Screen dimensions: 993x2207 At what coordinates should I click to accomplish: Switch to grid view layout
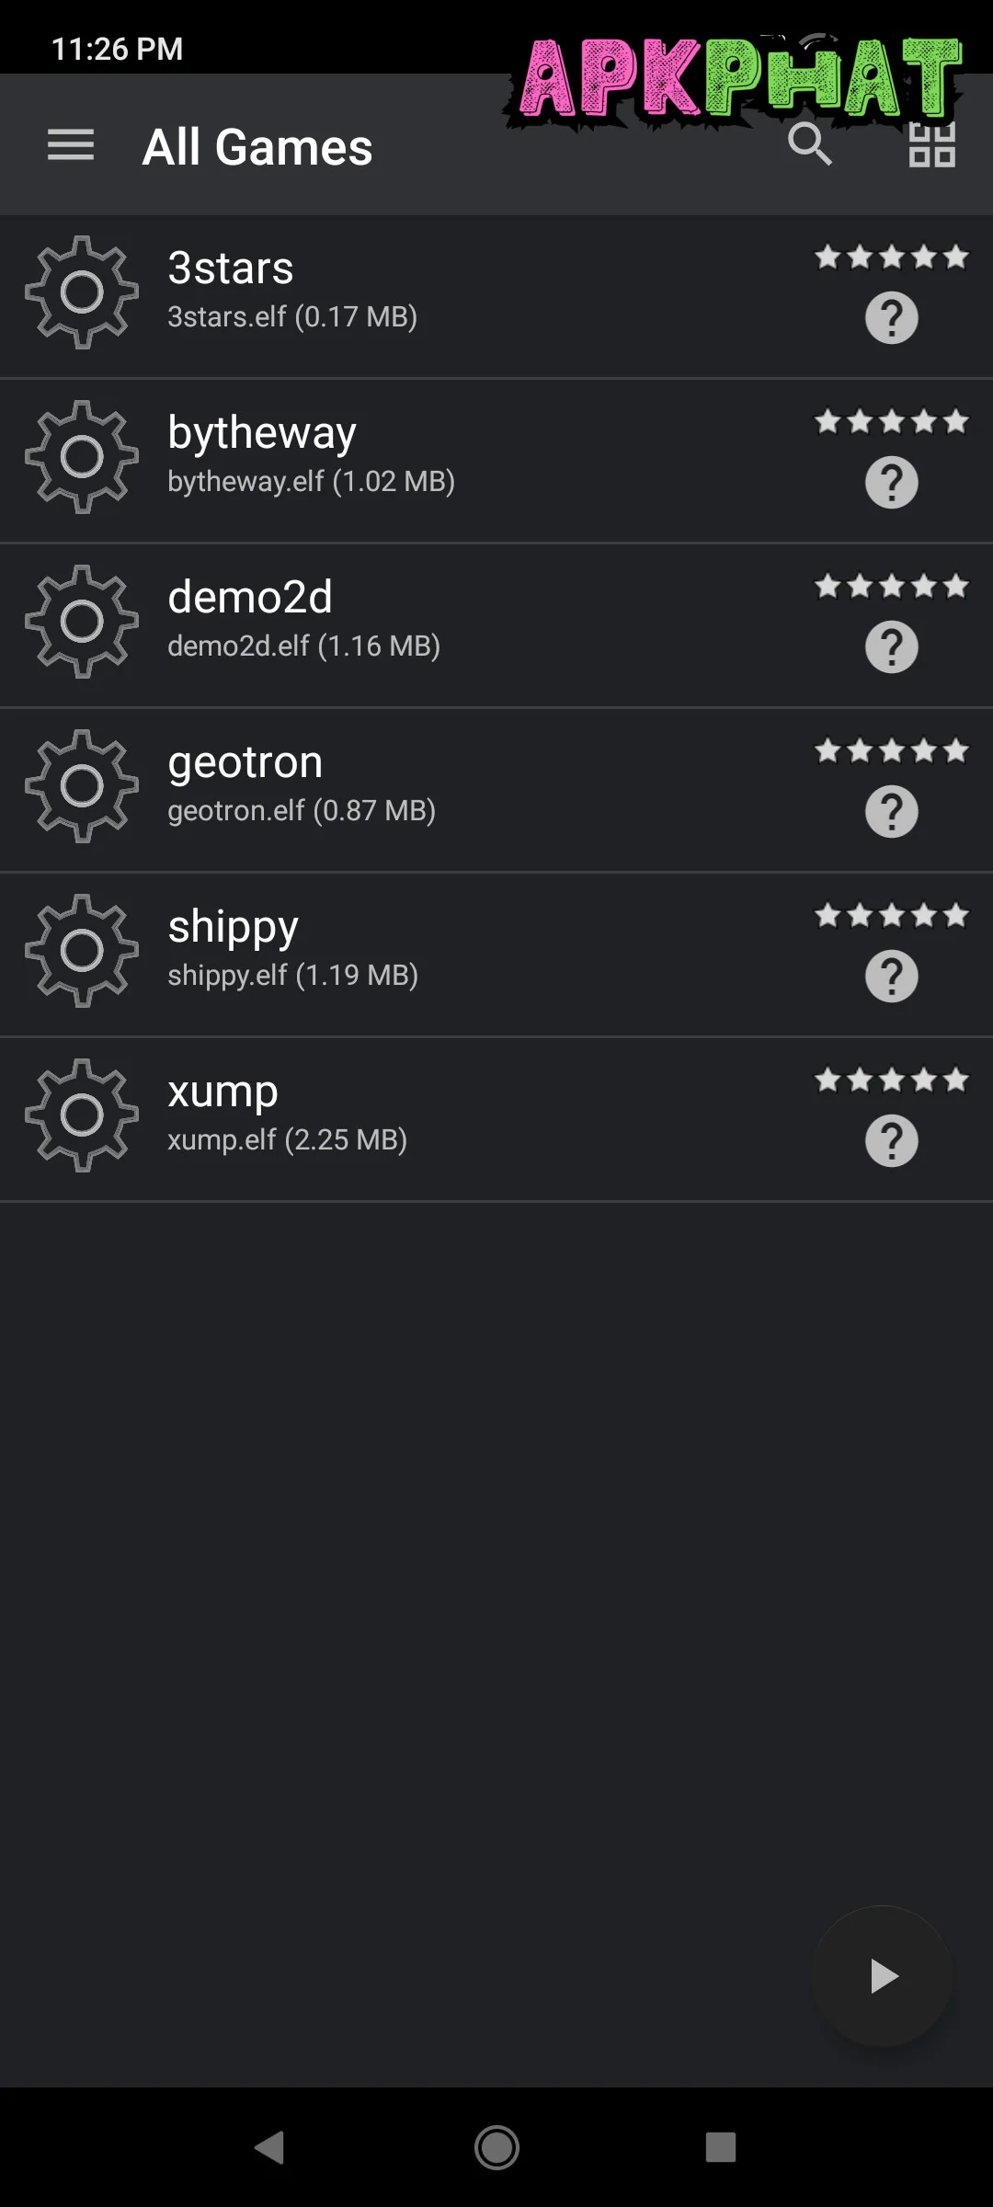[x=931, y=145]
